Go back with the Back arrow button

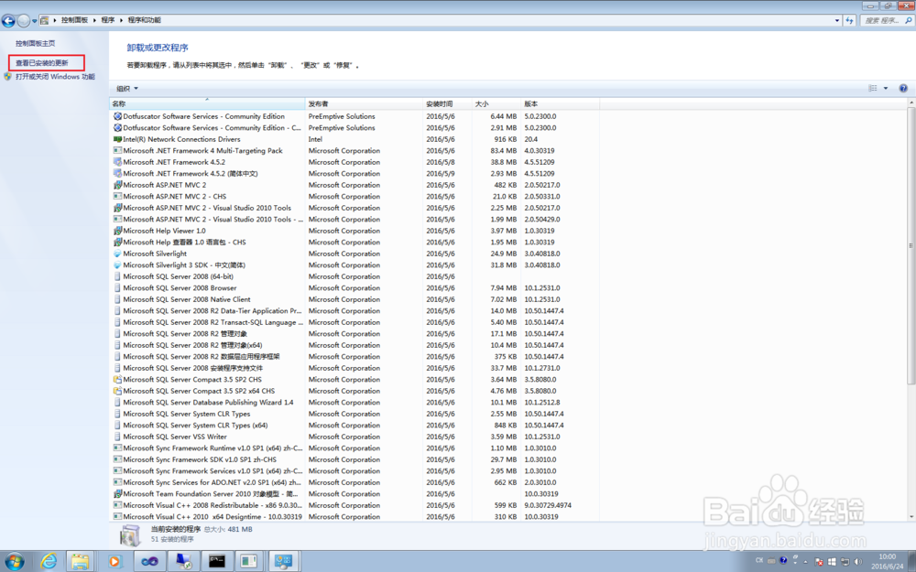coord(8,21)
